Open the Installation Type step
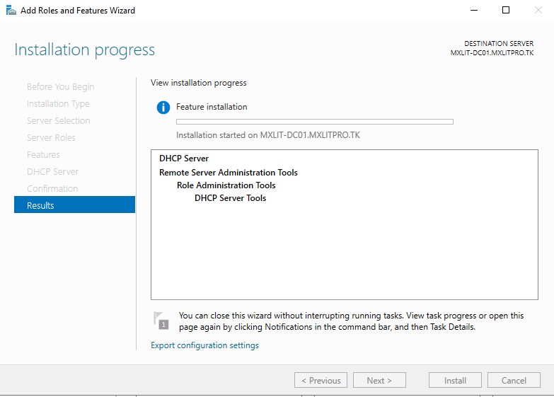 tap(58, 103)
